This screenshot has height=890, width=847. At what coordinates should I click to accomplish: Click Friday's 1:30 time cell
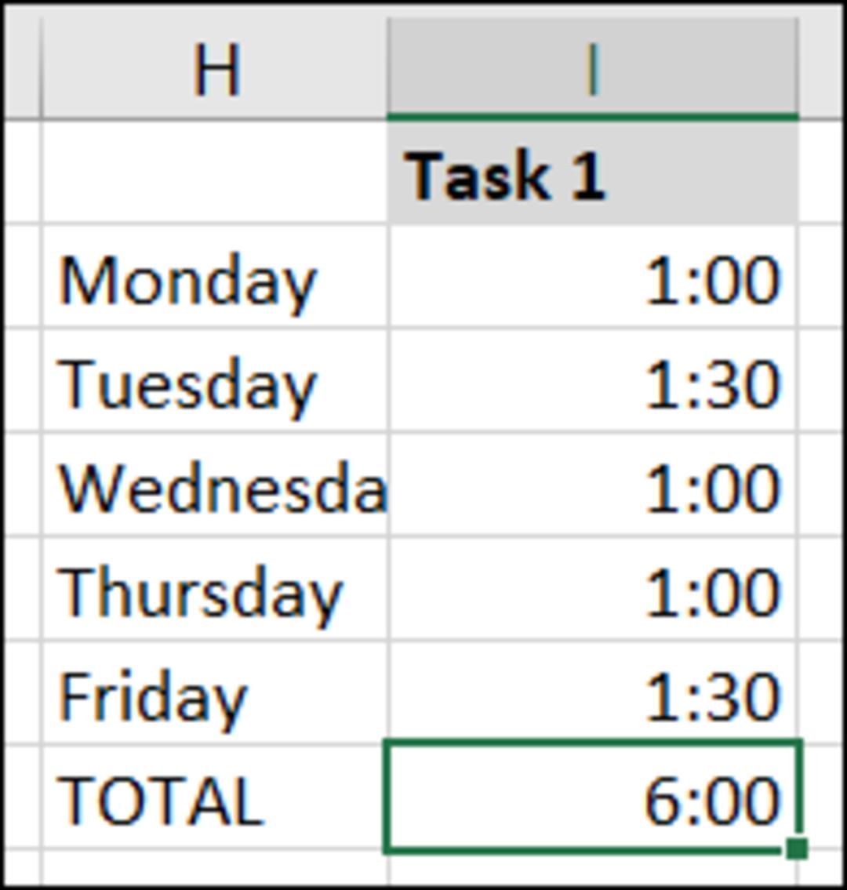[x=593, y=692]
